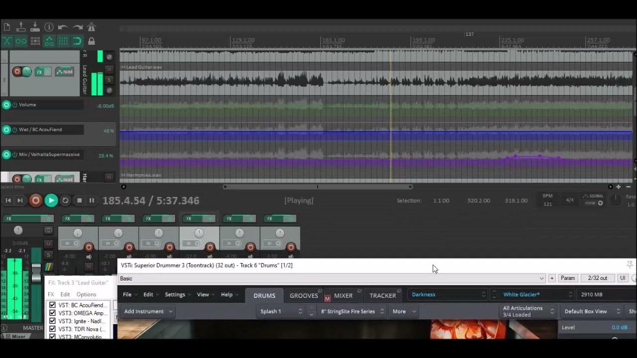Mute the Master track in mixer
Viewport: 637px width, 358px height.
click(48, 244)
